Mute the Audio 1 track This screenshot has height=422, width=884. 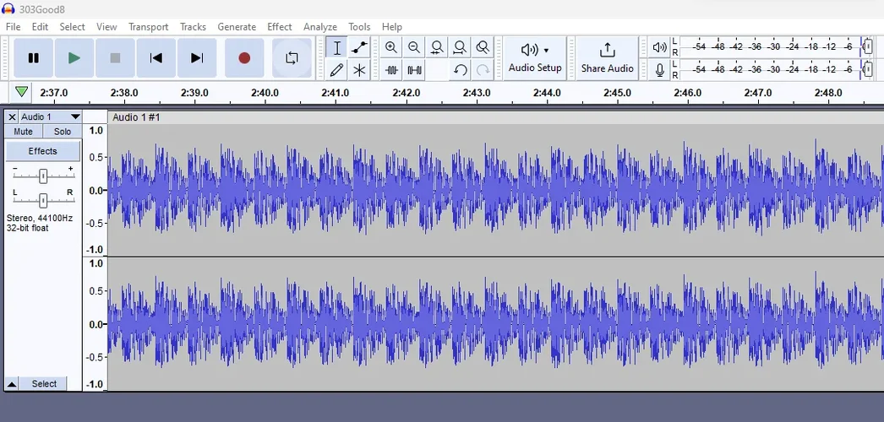tap(23, 132)
